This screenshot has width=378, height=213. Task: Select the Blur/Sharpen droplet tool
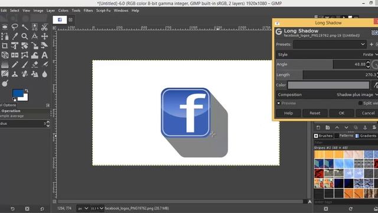44,74
